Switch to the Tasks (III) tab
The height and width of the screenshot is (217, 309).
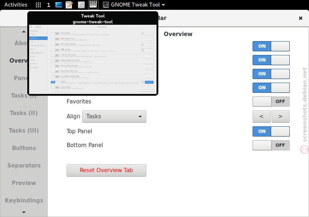pos(24,130)
